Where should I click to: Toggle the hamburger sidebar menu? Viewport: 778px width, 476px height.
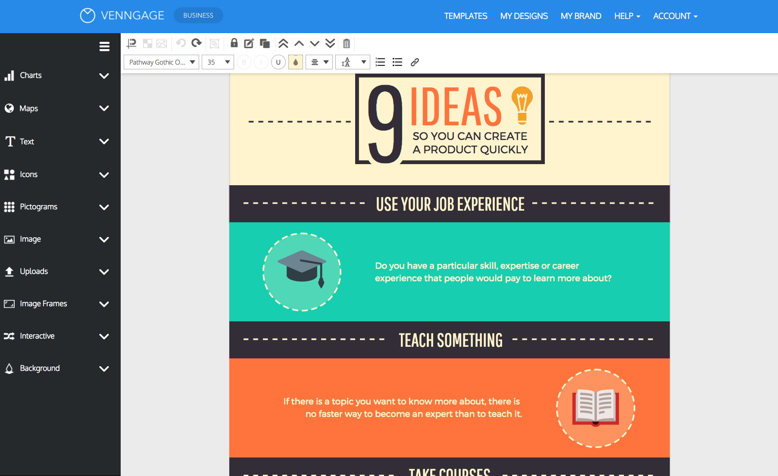104,47
